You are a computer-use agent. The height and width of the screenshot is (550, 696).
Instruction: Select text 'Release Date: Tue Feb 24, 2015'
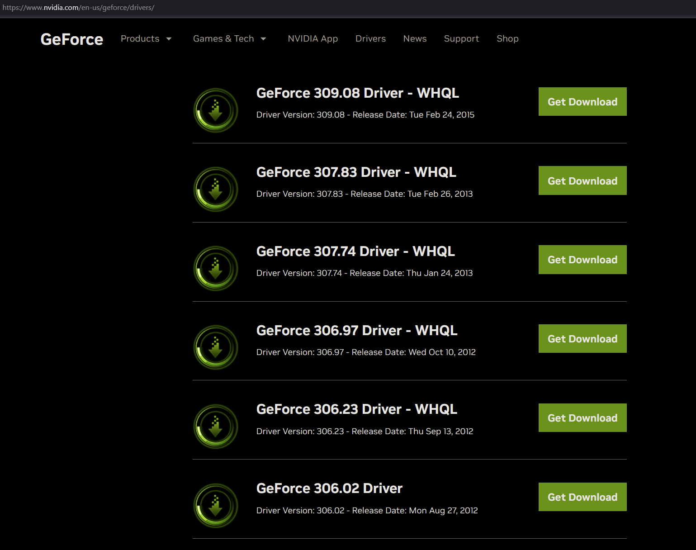[413, 115]
